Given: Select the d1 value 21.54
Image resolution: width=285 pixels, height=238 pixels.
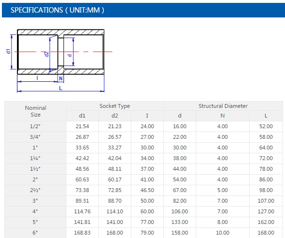Looking at the screenshot, I should click(82, 126).
